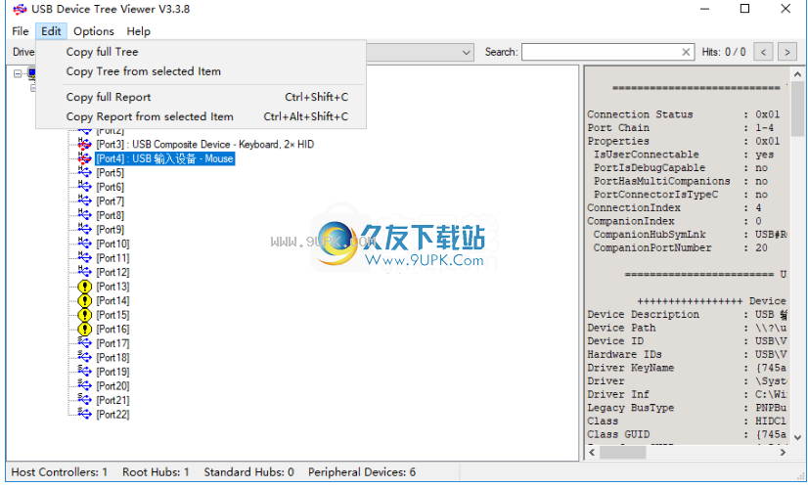The width and height of the screenshot is (808, 488).
Task: Click the SuperSpeed USB icon of Port18
Action: (84, 357)
